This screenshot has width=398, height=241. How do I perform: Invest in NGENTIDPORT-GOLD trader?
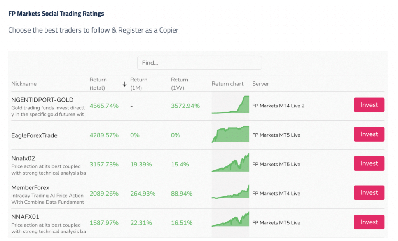tap(369, 105)
